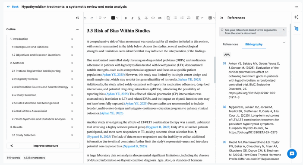Click the indent list icon
Screen dimensions: 303x165
(189, 18)
